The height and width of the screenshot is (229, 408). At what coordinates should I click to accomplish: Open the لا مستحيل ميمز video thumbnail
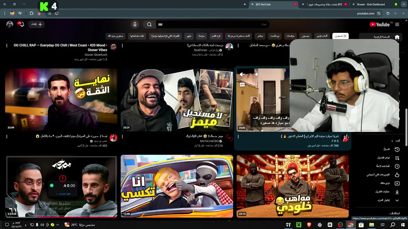pyautogui.click(x=177, y=100)
